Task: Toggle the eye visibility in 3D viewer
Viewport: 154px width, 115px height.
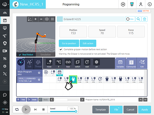Action: pyautogui.click(x=47, y=19)
